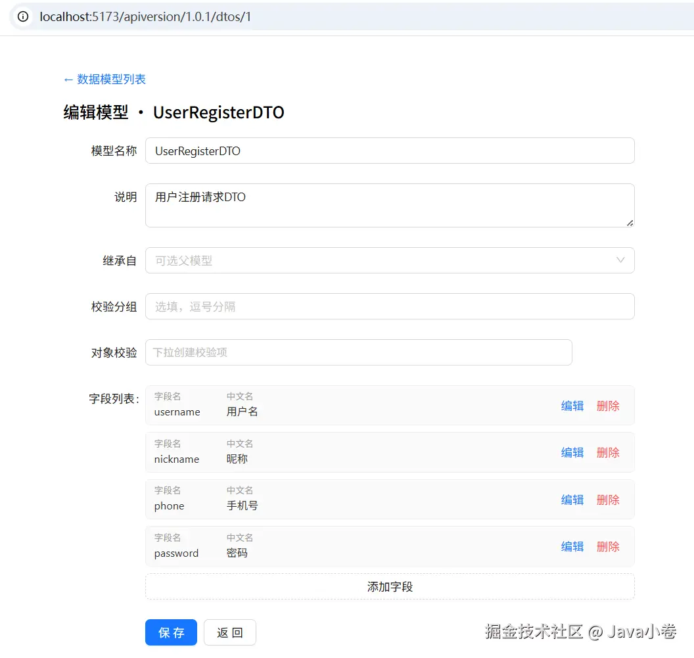Click the 字段列表 label

pos(114,398)
